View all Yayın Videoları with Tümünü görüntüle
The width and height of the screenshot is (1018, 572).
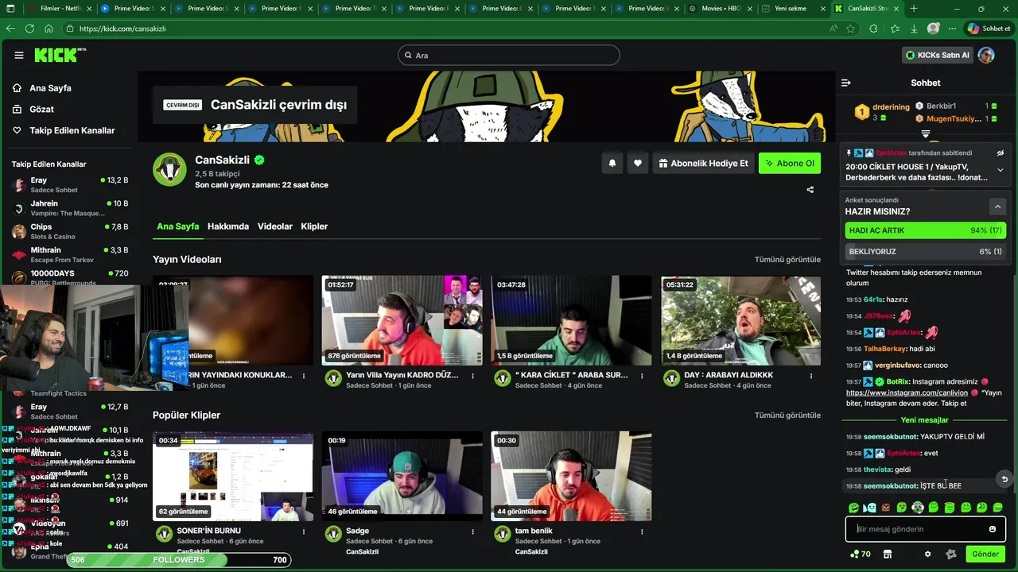(x=787, y=260)
